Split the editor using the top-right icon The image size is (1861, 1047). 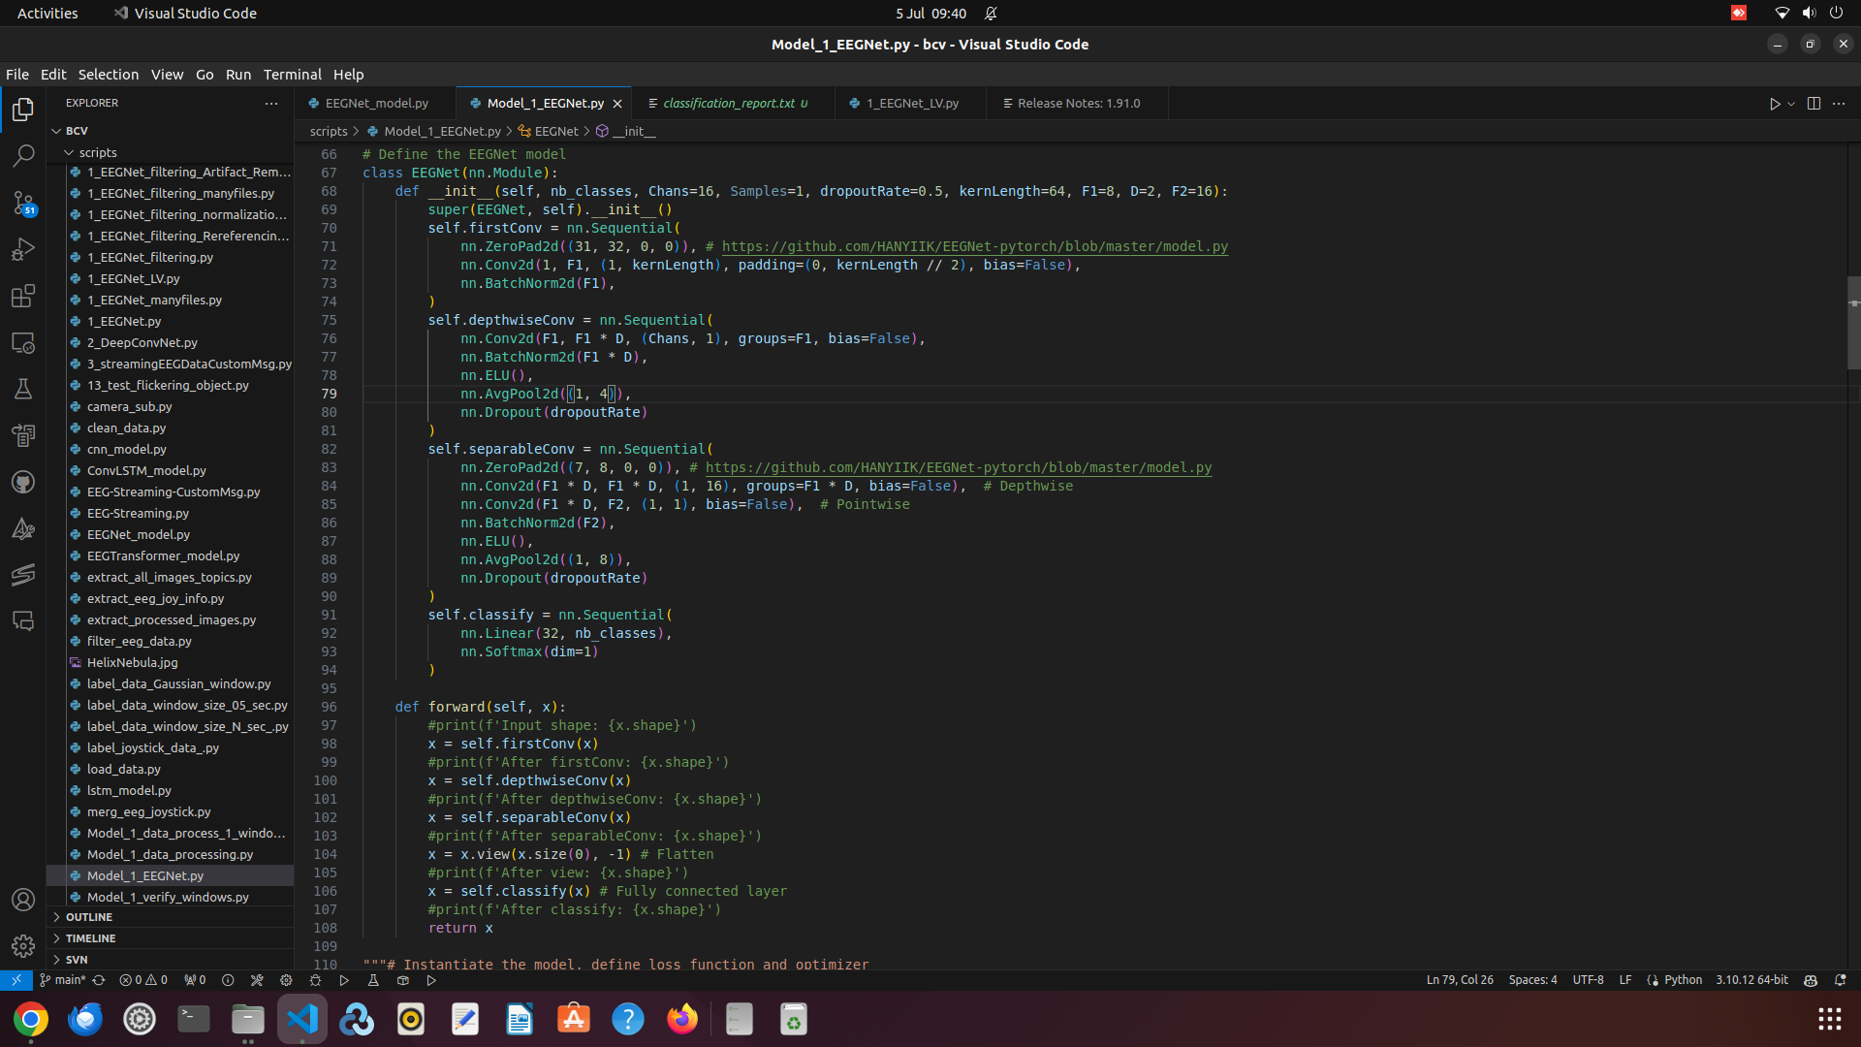(x=1813, y=103)
